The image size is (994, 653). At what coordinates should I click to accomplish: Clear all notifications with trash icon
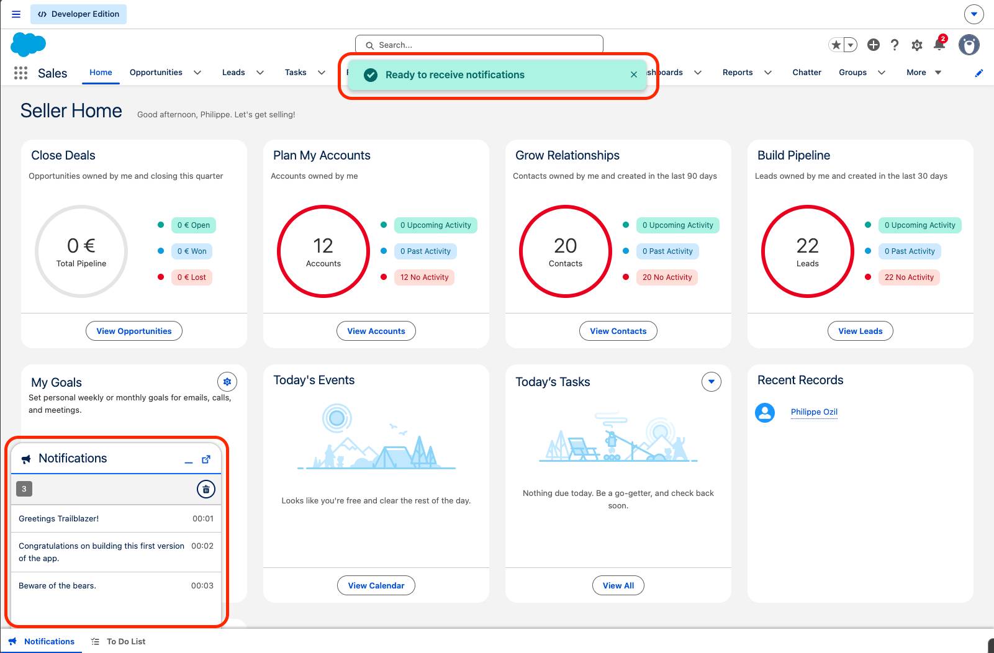206,489
